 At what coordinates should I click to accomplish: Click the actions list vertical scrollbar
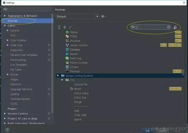(183, 72)
